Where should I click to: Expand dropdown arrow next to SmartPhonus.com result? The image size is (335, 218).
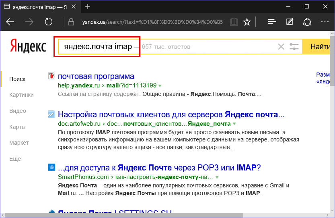pyautogui.click(x=217, y=177)
